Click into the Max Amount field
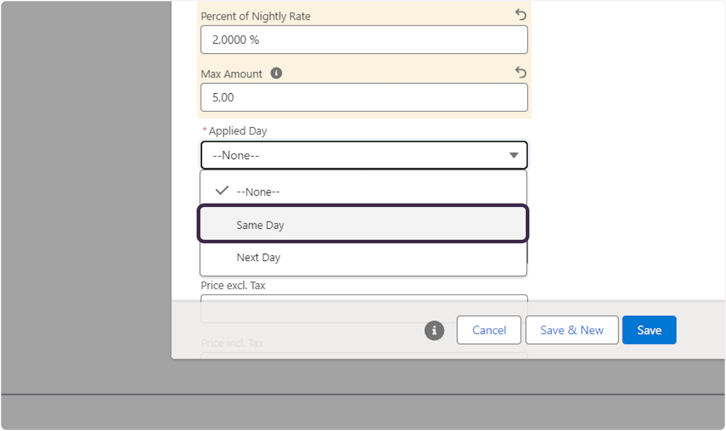 (x=363, y=97)
